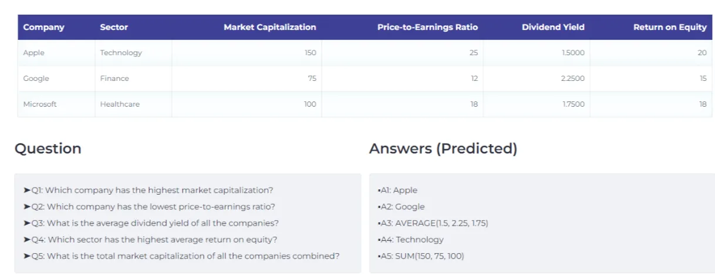Image resolution: width=715 pixels, height=279 pixels.
Task: Click the Company column header
Action: coord(43,27)
